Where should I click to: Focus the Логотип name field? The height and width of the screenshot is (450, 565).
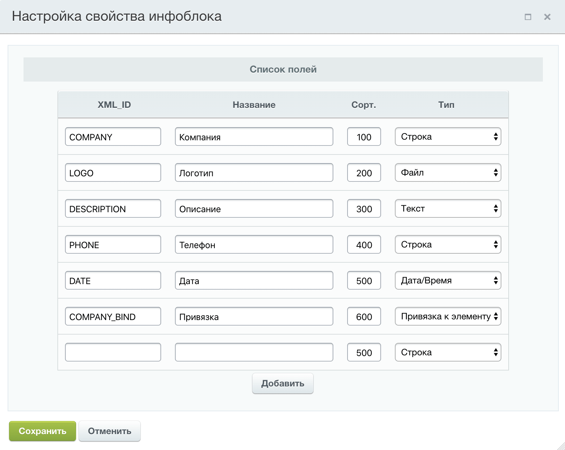[x=254, y=173]
